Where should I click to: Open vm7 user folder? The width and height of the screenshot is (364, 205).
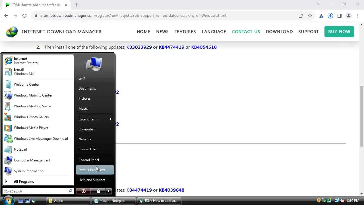coord(95,79)
